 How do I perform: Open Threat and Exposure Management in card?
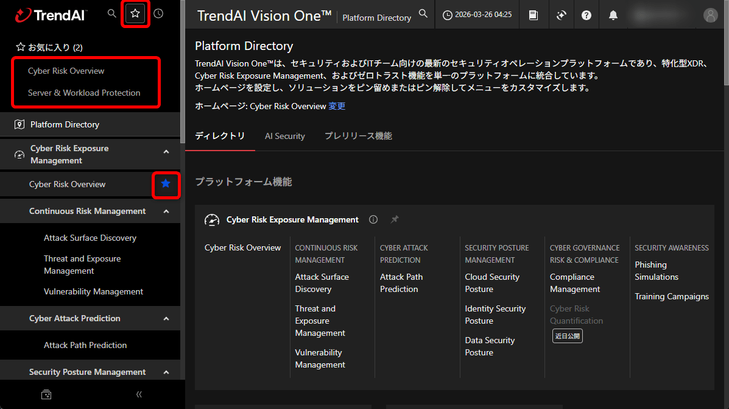point(320,321)
